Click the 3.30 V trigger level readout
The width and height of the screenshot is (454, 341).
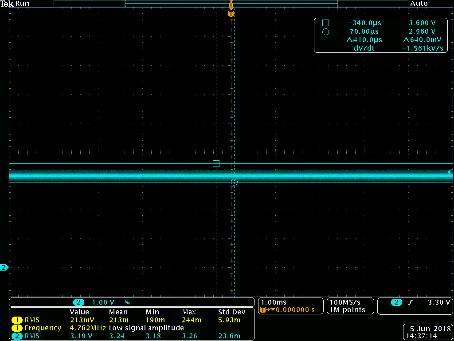[x=439, y=302]
